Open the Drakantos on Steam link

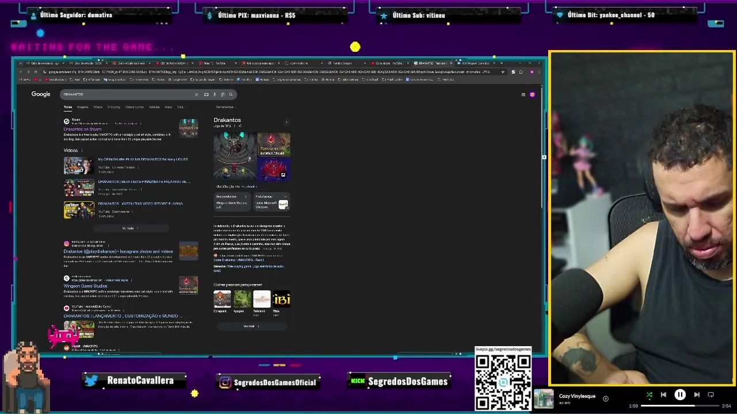tap(82, 129)
